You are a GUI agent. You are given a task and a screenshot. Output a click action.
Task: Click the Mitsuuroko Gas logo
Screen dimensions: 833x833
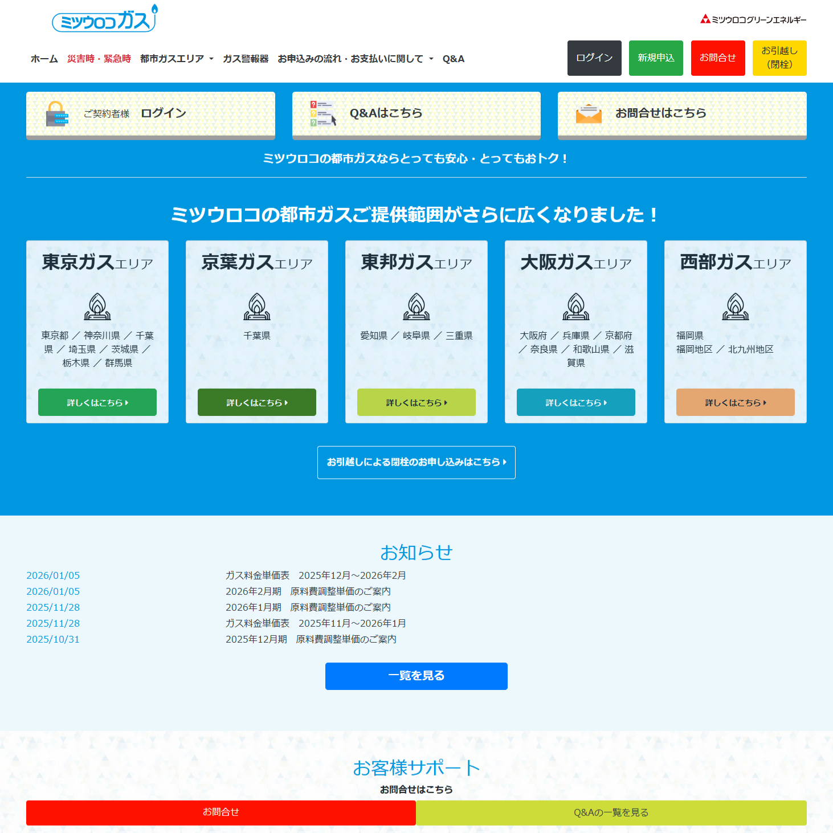click(104, 19)
